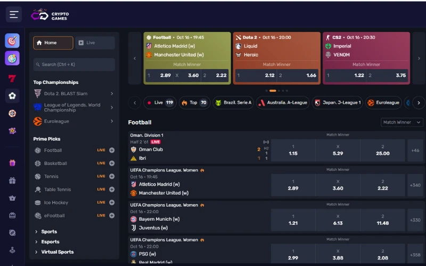Switch to the Home tab
Image resolution: width=426 pixels, height=266 pixels.
53,43
